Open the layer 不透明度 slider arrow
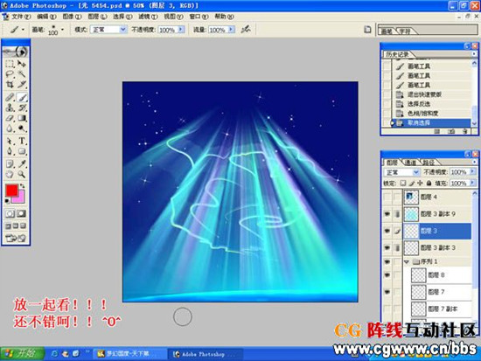Screen dimensions: 481x361 pos(473,171)
